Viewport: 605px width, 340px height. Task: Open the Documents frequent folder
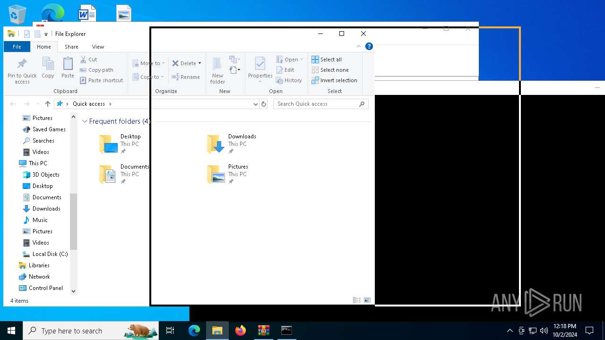tap(124, 174)
